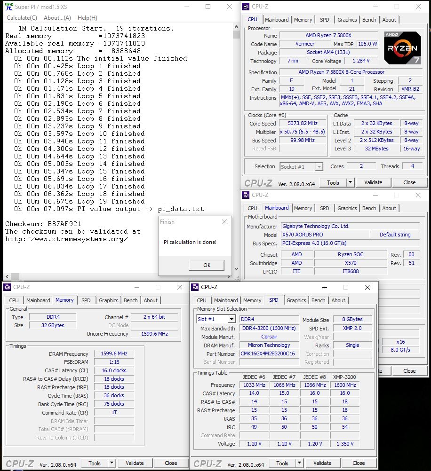Open Tools dropdown arrow in top CPU-Z window

click(x=350, y=182)
